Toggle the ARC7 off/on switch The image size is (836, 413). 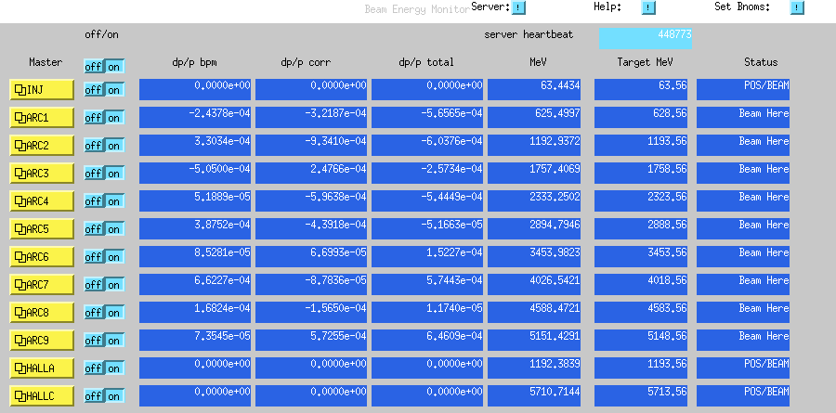tap(104, 285)
